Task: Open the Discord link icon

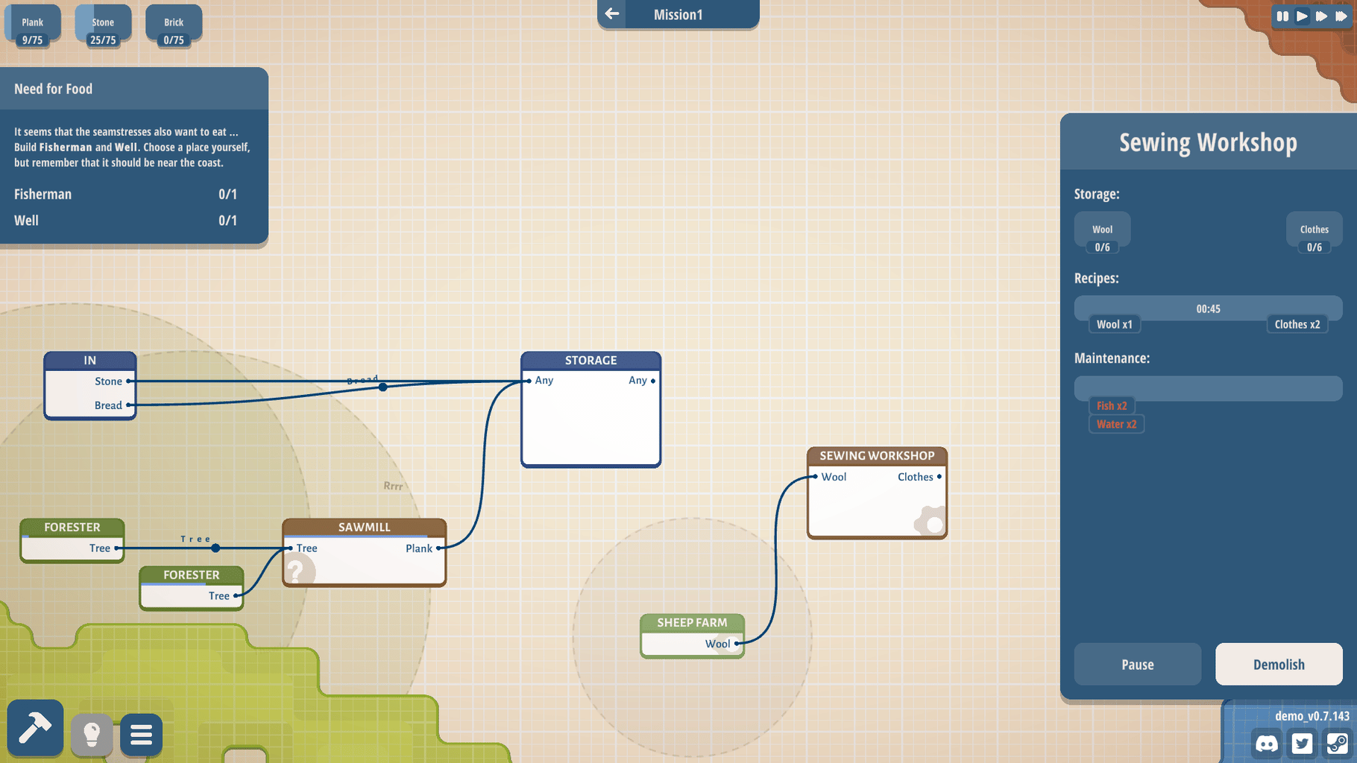Action: (x=1267, y=744)
